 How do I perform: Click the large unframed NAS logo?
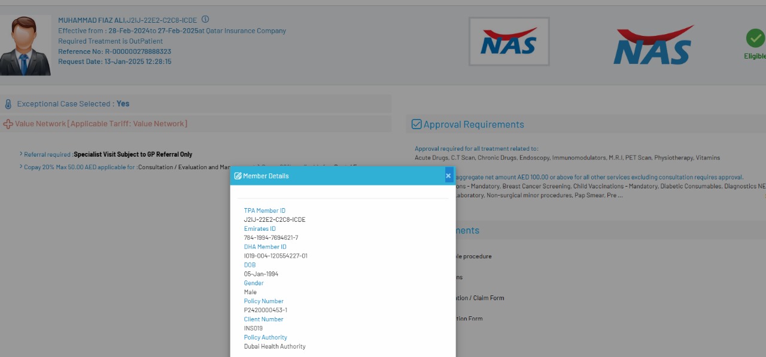(x=654, y=45)
